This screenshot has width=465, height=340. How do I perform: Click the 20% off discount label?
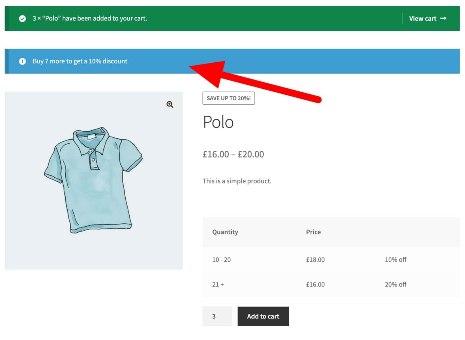[395, 284]
